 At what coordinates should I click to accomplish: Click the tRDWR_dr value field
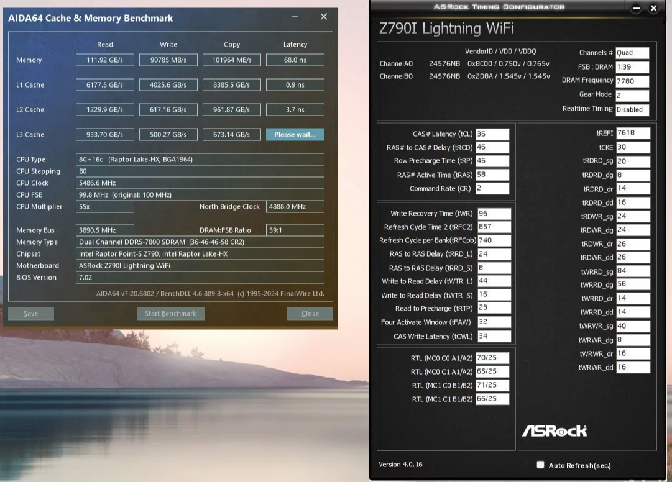(x=633, y=244)
